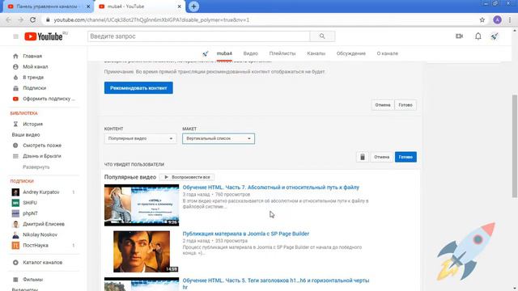Delete section with the trash icon

click(363, 157)
